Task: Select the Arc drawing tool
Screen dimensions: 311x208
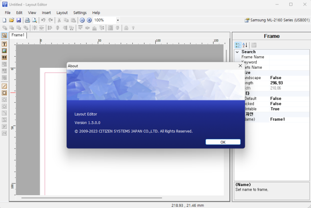Action: [4, 113]
